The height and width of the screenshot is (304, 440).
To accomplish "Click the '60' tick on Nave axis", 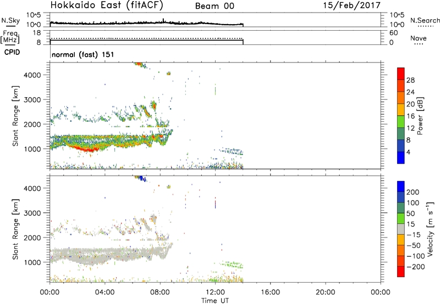I will click(393, 33).
